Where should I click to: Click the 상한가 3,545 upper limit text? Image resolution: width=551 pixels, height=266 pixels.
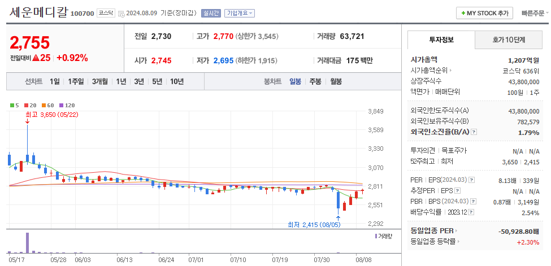coord(257,36)
